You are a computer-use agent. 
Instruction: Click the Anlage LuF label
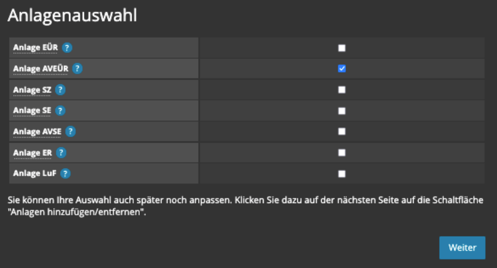(x=34, y=174)
